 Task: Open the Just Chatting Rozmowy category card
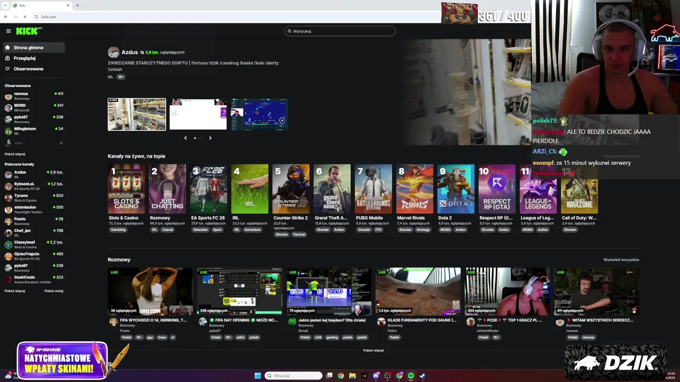point(167,189)
